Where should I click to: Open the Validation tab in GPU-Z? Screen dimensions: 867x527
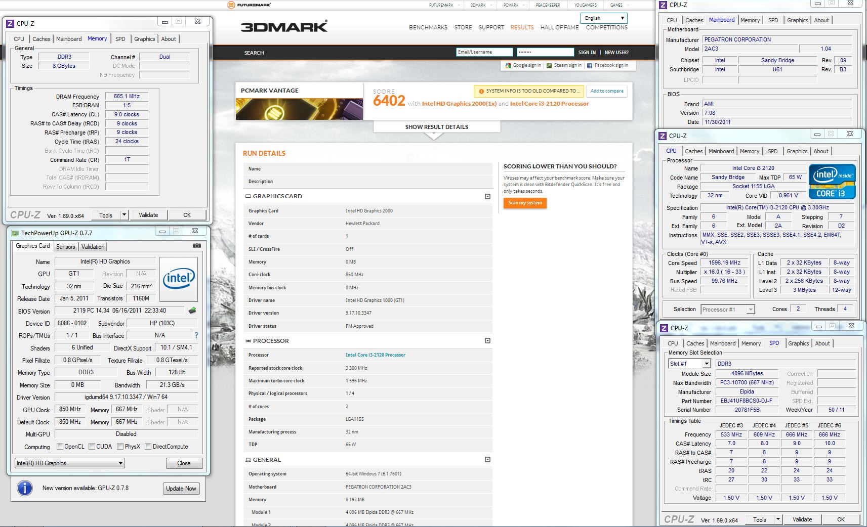pos(93,247)
